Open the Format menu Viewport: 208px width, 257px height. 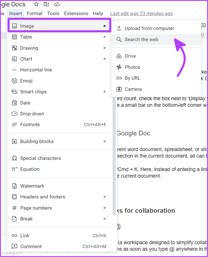(35, 13)
